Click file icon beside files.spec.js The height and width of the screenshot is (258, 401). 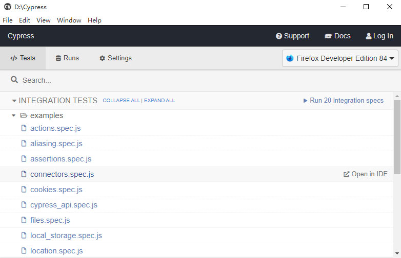coord(24,220)
